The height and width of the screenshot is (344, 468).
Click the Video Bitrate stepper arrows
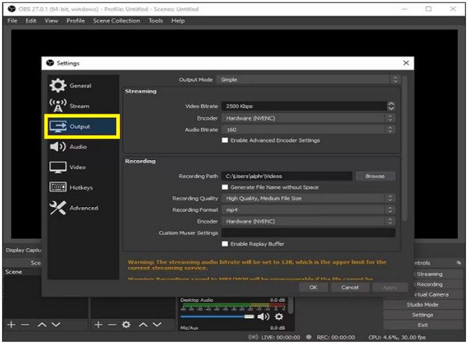click(391, 106)
